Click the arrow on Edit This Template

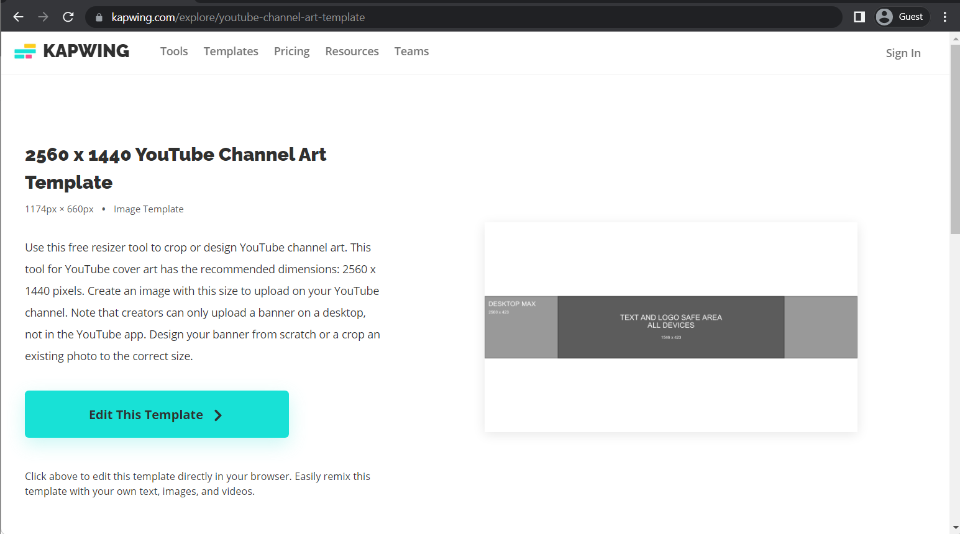click(x=218, y=415)
